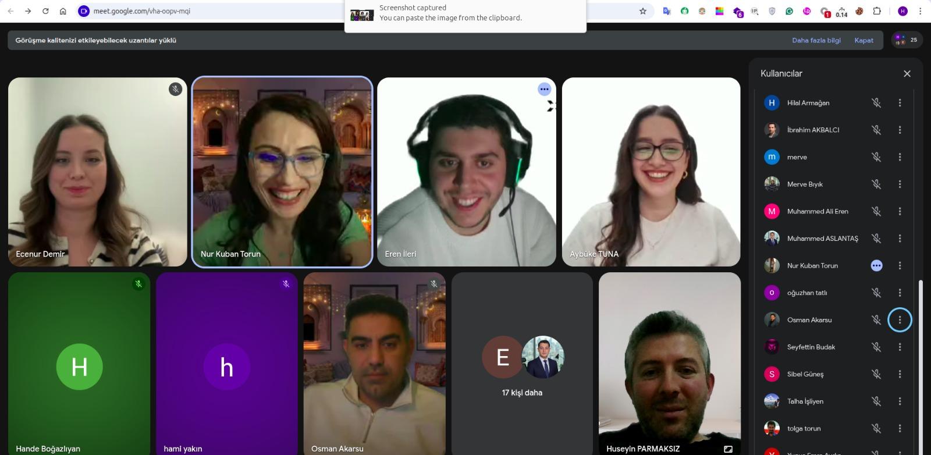Image resolution: width=931 pixels, height=455 pixels.
Task: Reload the Google Meet page
Action: coord(45,11)
